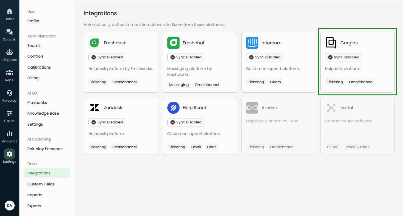Open Settings under AI QA
The image size is (403, 216).
click(35, 124)
